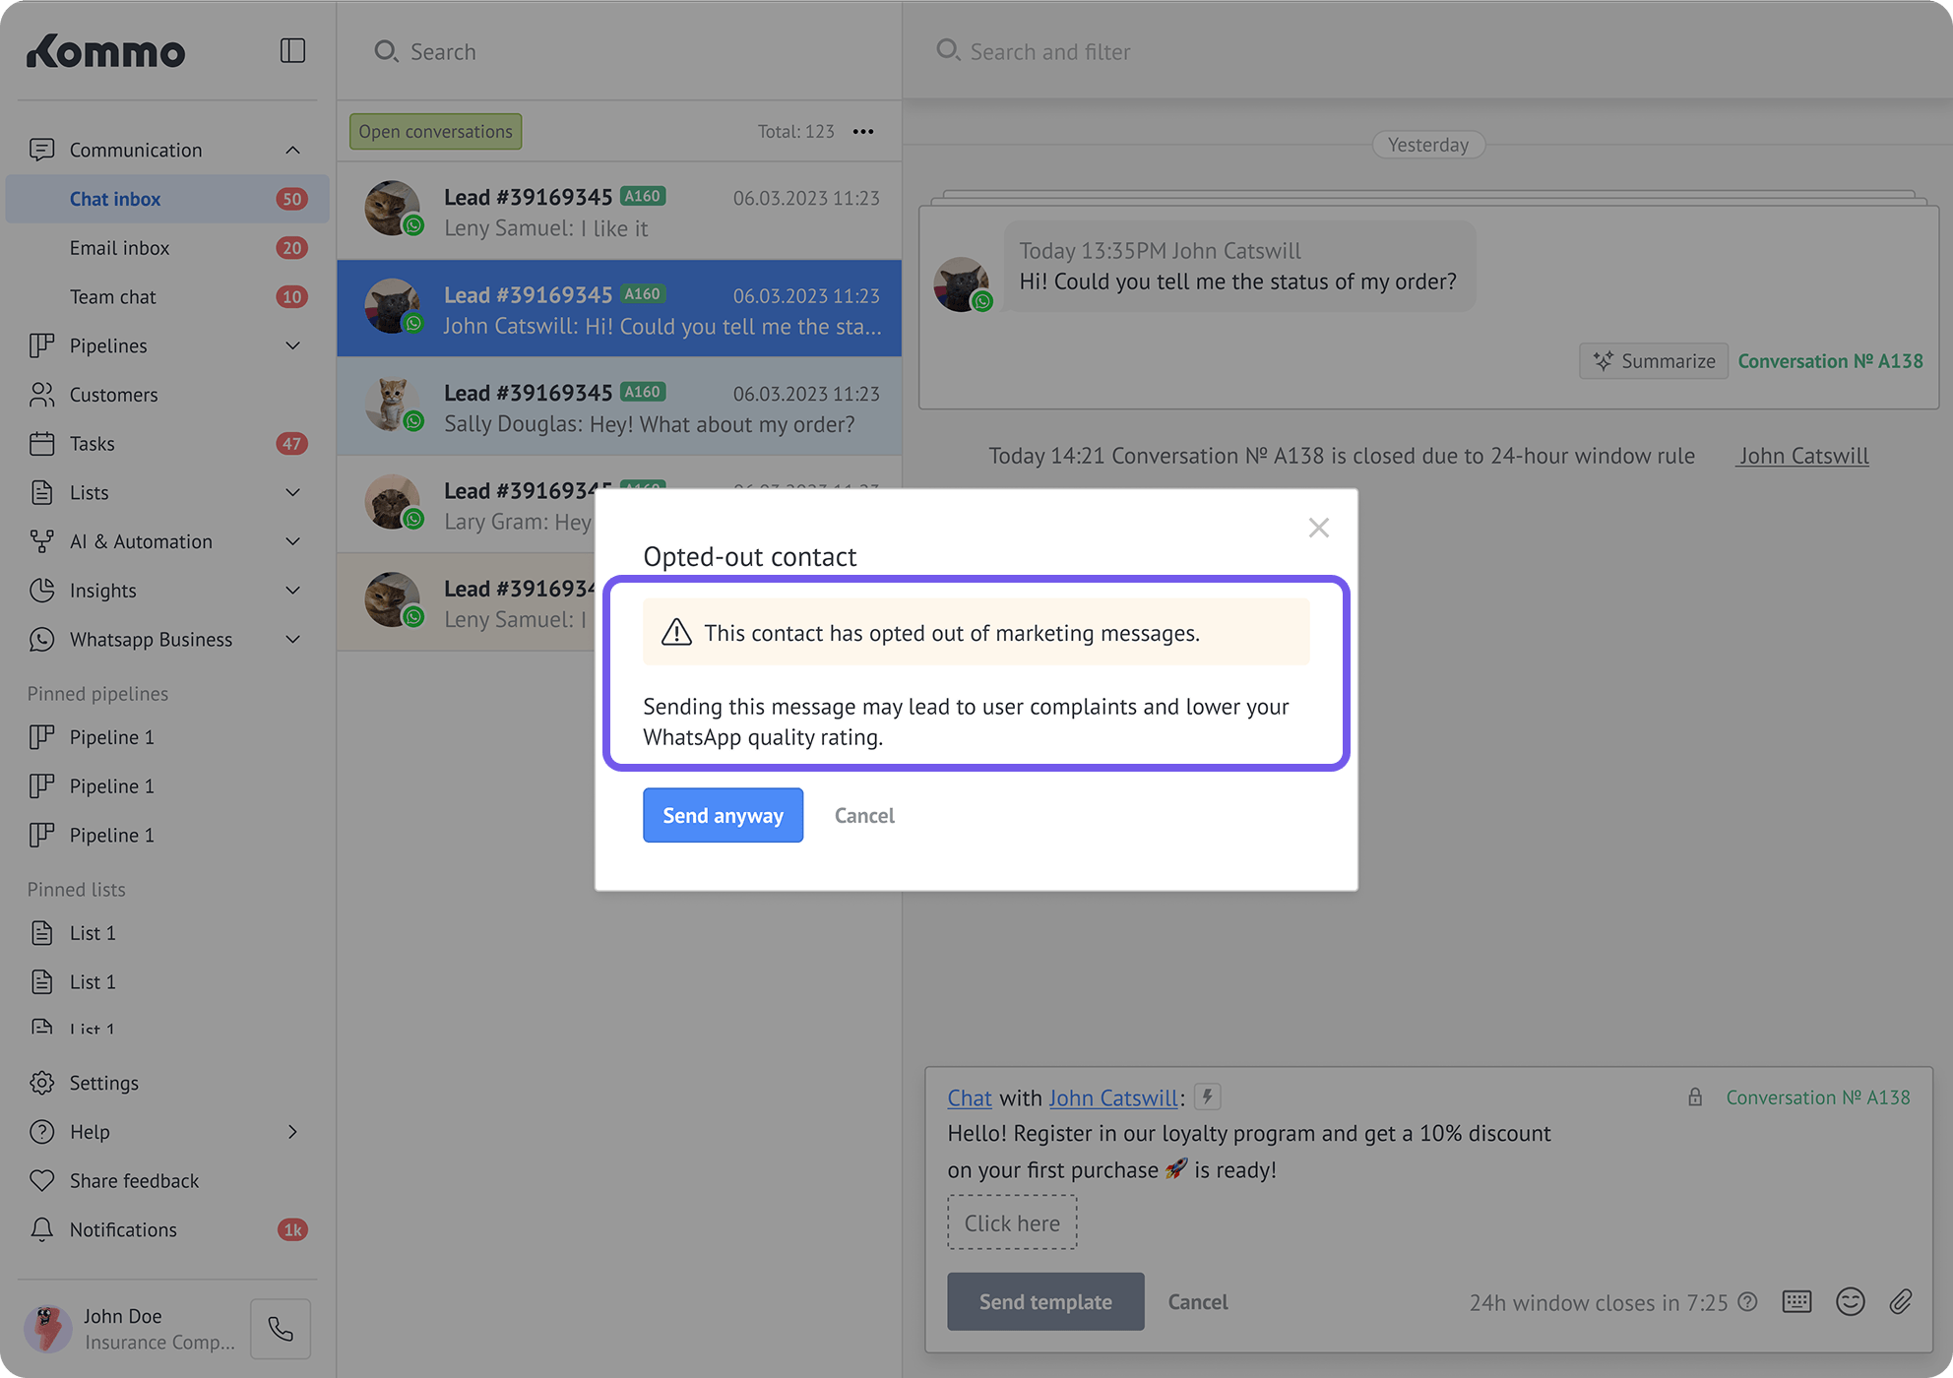The height and width of the screenshot is (1378, 1953).
Task: Open the John Catswill conversation
Action: click(619, 309)
